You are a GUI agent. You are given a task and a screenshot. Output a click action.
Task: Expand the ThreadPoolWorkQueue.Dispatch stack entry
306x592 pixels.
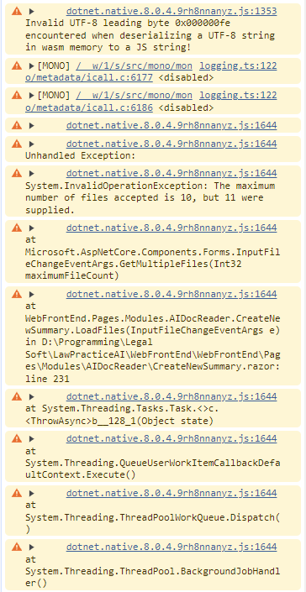(32, 493)
